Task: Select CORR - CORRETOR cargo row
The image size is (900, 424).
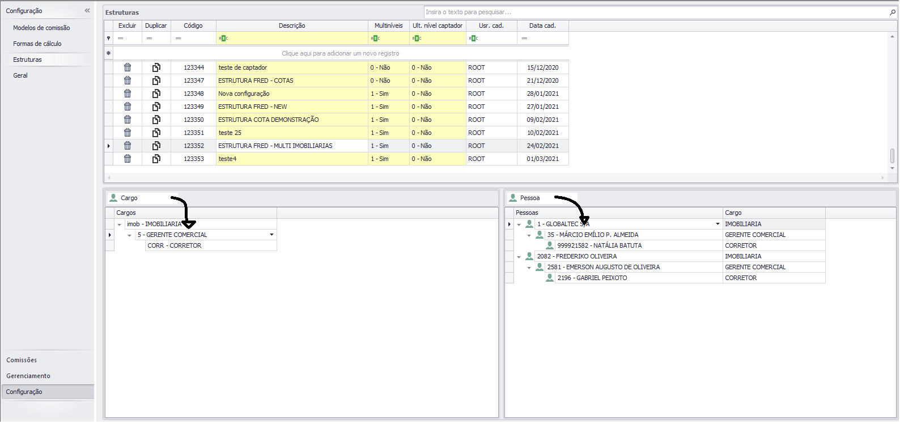Action: coord(211,245)
